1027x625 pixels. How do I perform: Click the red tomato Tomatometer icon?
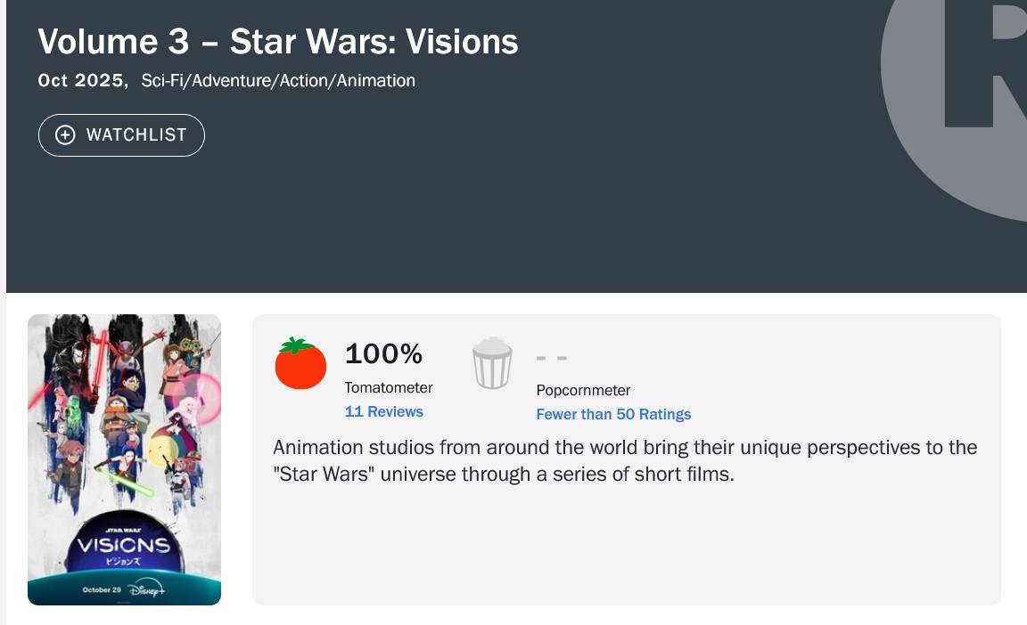300,363
